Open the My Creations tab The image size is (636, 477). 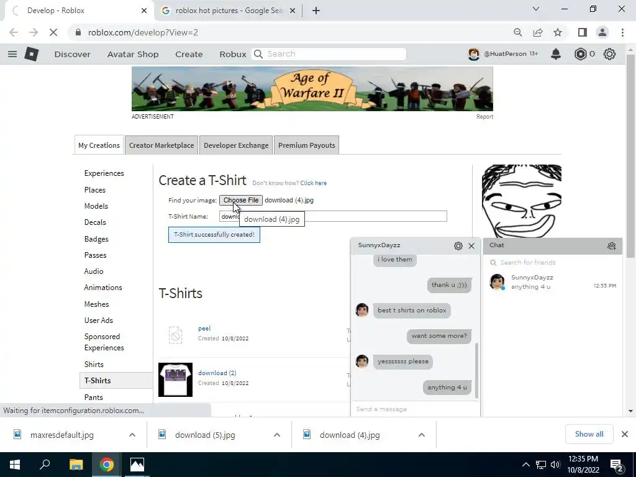point(99,145)
